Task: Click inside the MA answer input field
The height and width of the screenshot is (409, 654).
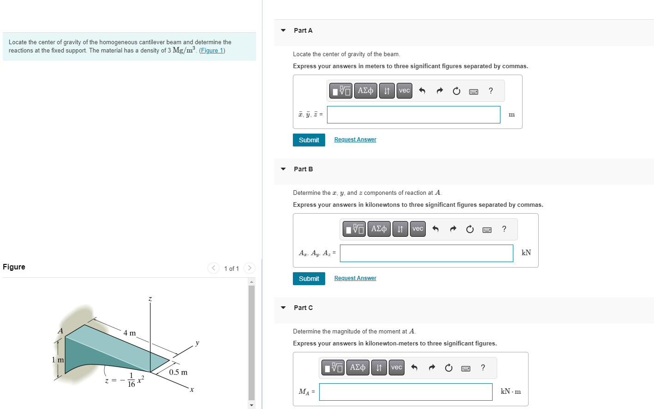Action: coord(405,391)
